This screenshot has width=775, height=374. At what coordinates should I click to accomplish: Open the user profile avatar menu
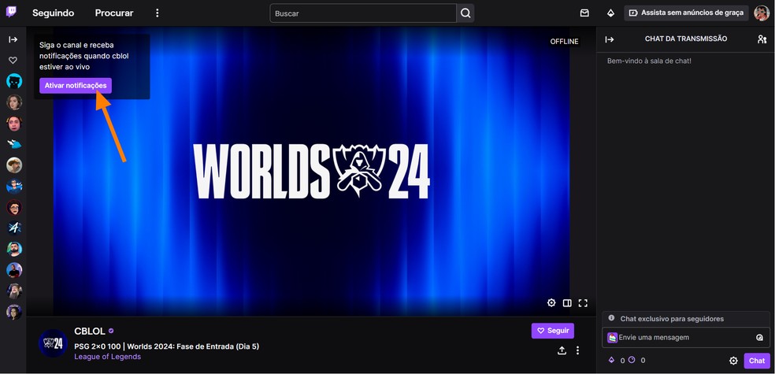[x=762, y=13]
